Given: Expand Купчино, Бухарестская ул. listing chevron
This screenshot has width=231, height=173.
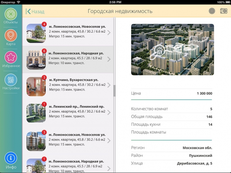Looking at the screenshot, I should click(x=109, y=85).
